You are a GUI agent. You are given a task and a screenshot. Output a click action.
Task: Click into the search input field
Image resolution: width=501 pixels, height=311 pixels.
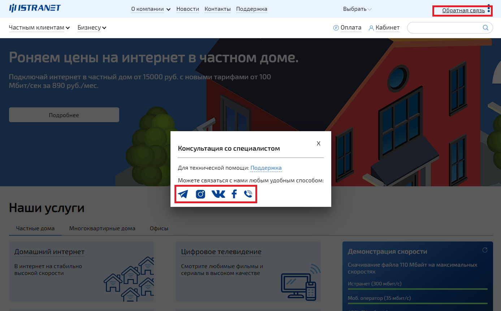(x=445, y=28)
